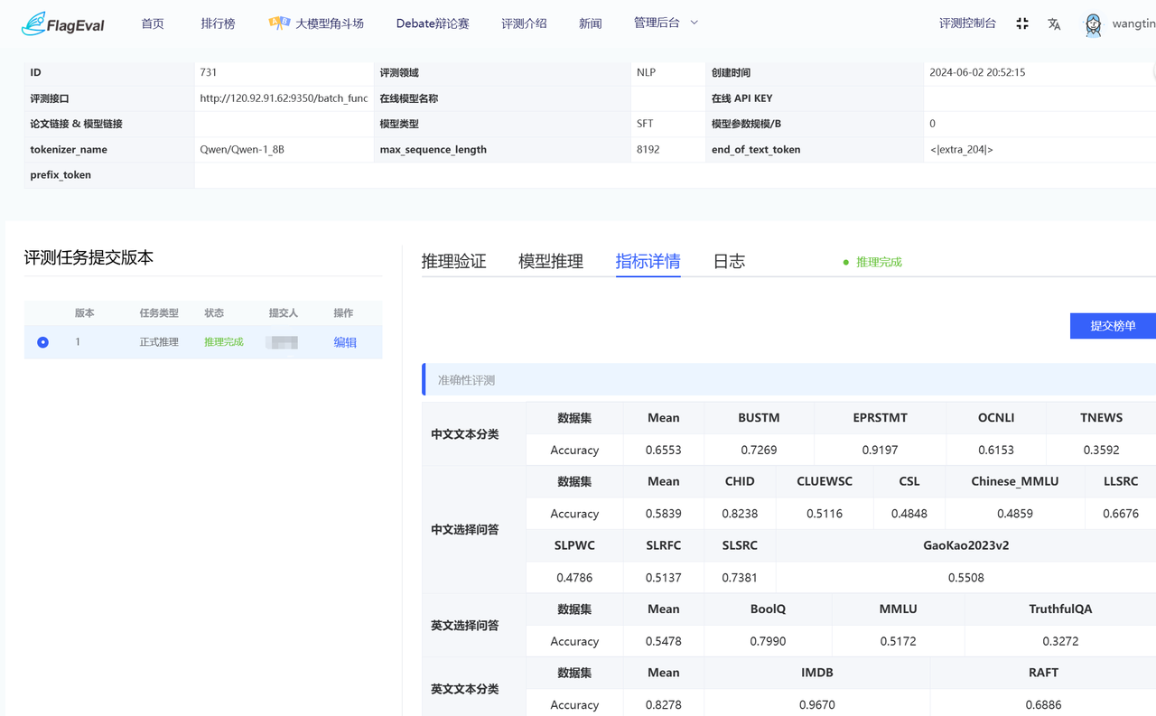This screenshot has width=1156, height=716.
Task: Click the user avatar icon
Action: pyautogui.click(x=1093, y=24)
